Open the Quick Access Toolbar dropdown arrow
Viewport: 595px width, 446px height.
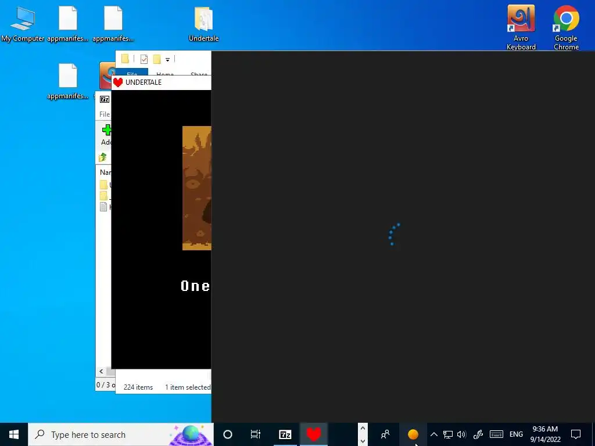(167, 59)
